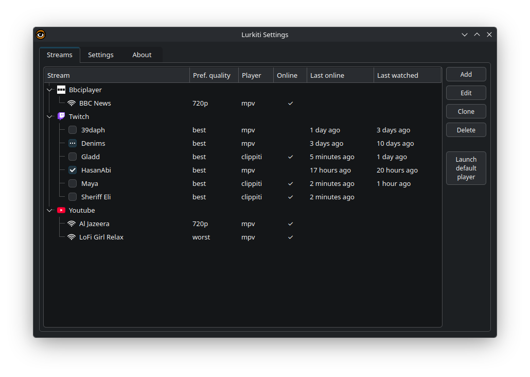This screenshot has width=530, height=377.
Task: Close the Lurkiti Settings window
Action: (x=489, y=35)
